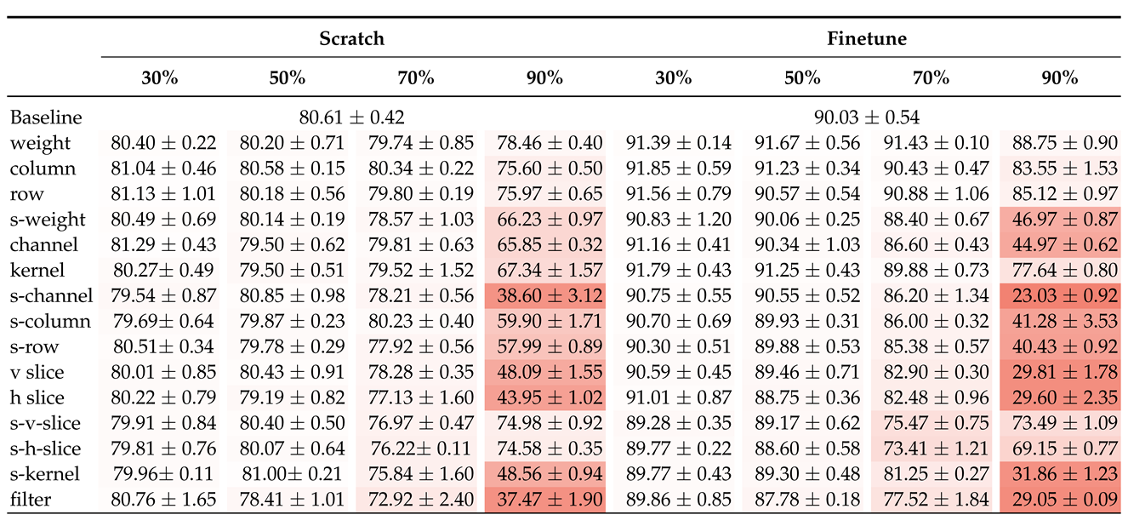The height and width of the screenshot is (526, 1128).
Task: Click the h slice row label
Action: [37, 397]
